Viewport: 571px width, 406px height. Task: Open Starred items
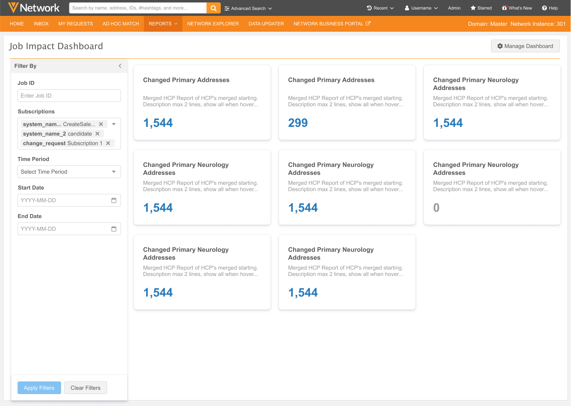pyautogui.click(x=481, y=8)
